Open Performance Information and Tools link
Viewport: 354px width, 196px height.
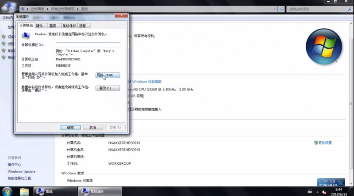(19, 178)
